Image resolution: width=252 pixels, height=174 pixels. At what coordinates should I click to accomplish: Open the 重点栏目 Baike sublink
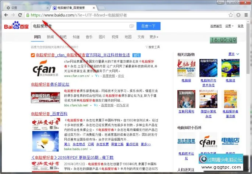(132, 144)
